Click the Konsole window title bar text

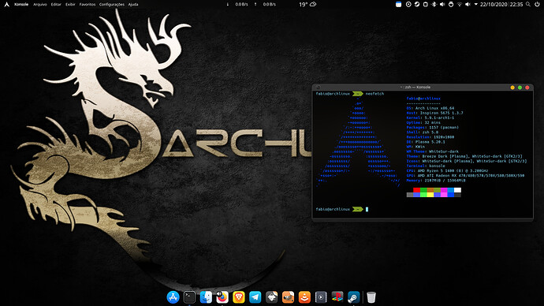coord(415,87)
